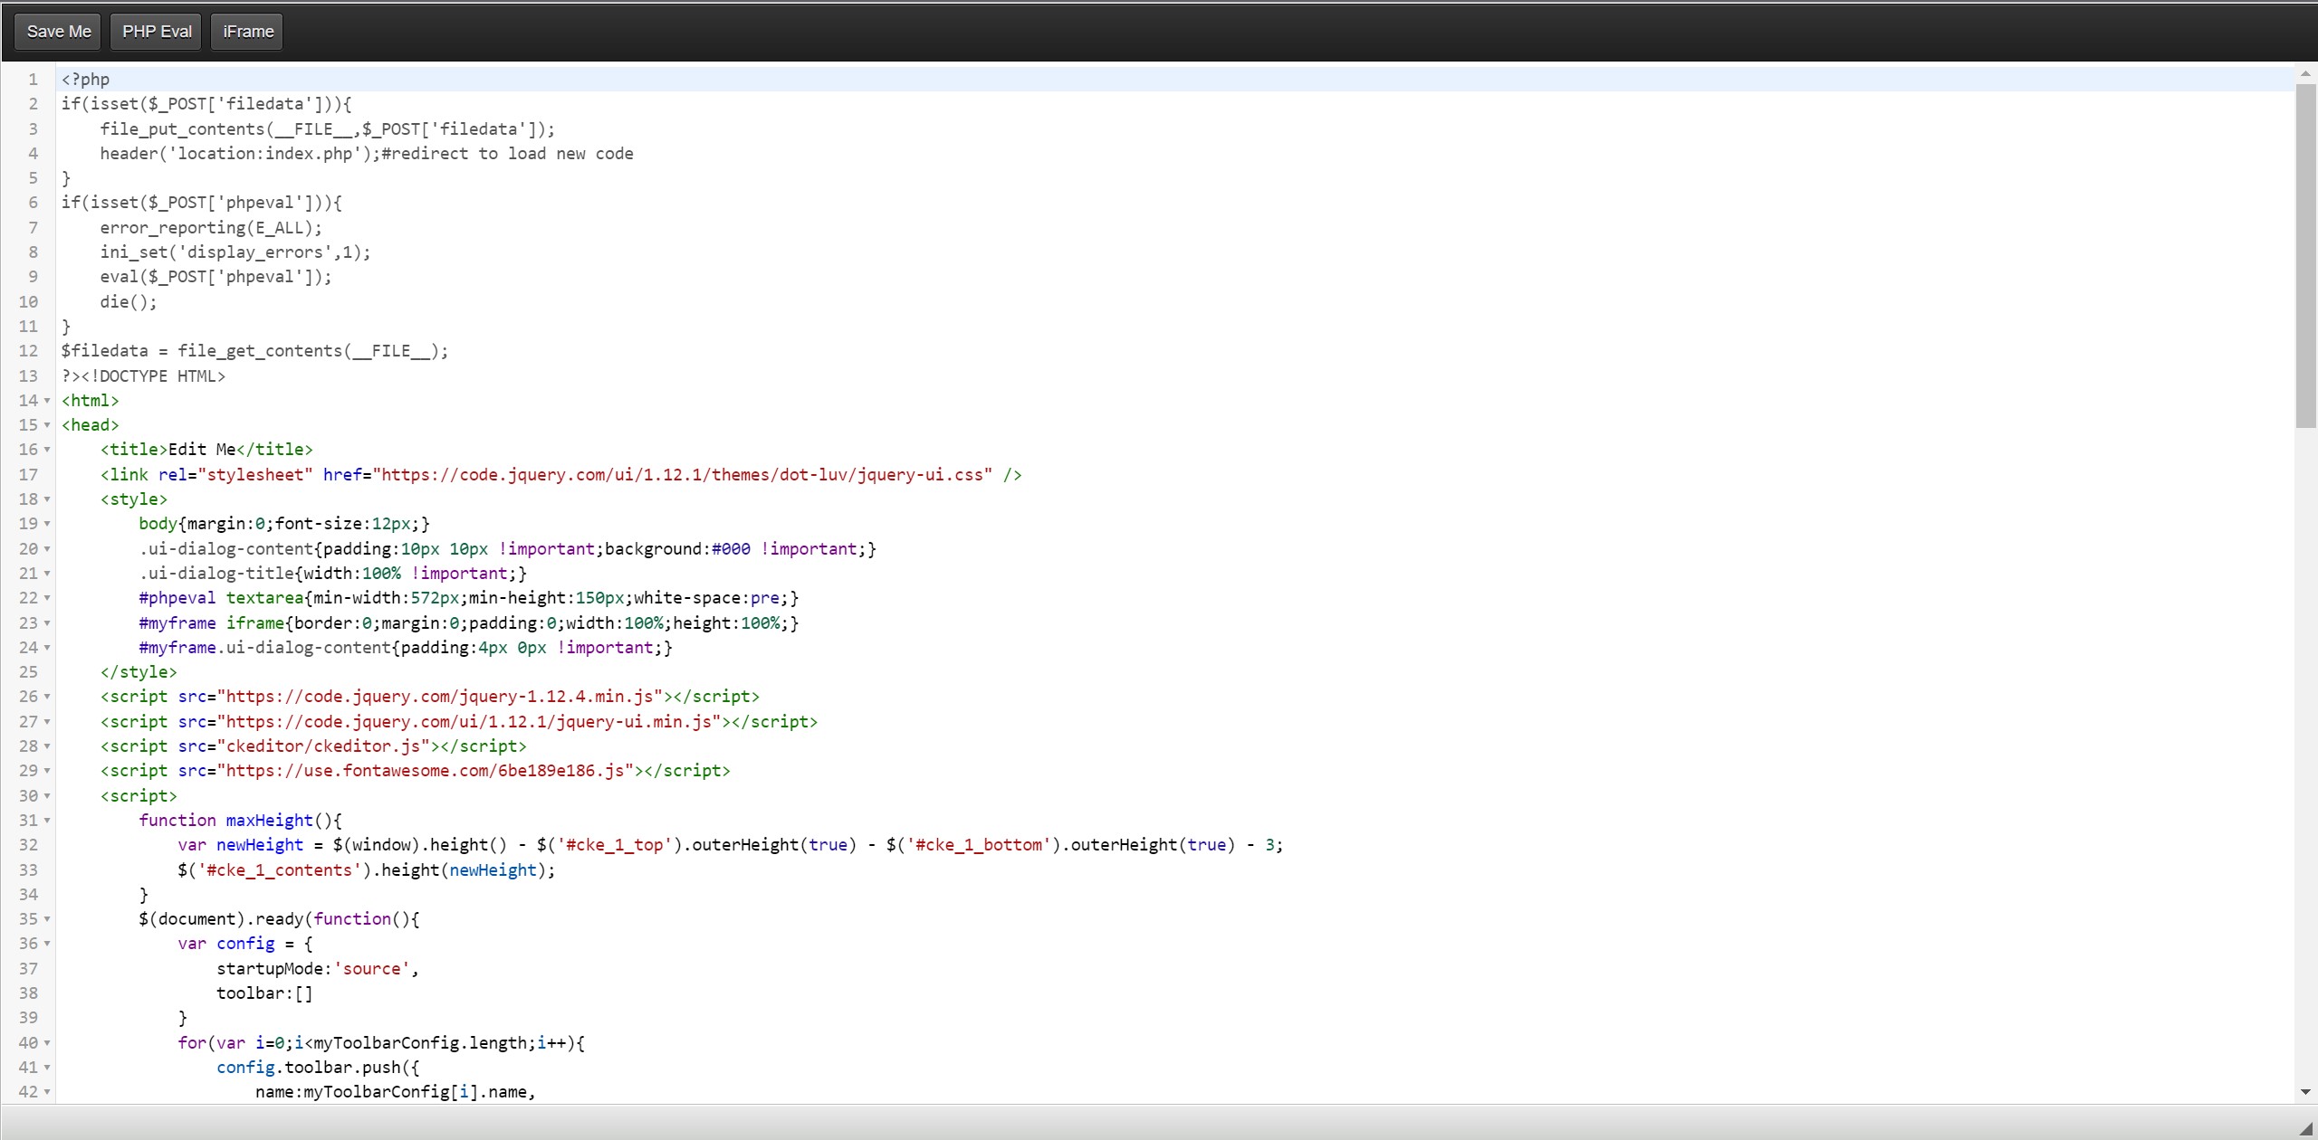Image resolution: width=2318 pixels, height=1140 pixels.
Task: Click the scrollbar down arrow
Action: click(x=2305, y=1093)
